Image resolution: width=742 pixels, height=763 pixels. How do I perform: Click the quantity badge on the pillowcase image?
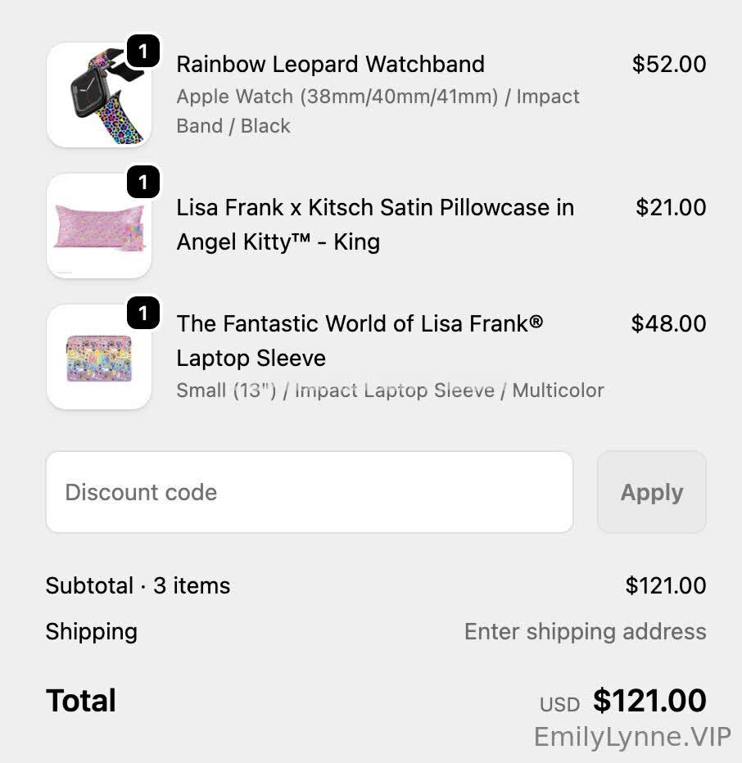[143, 182]
